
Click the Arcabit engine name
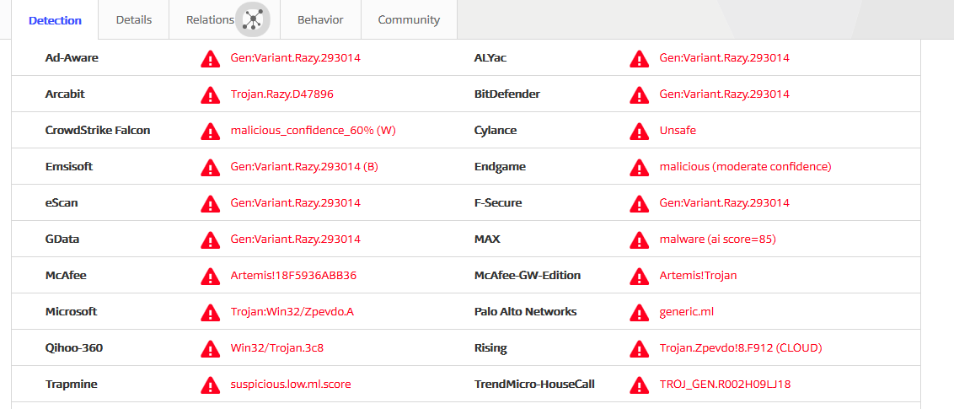[x=65, y=94]
